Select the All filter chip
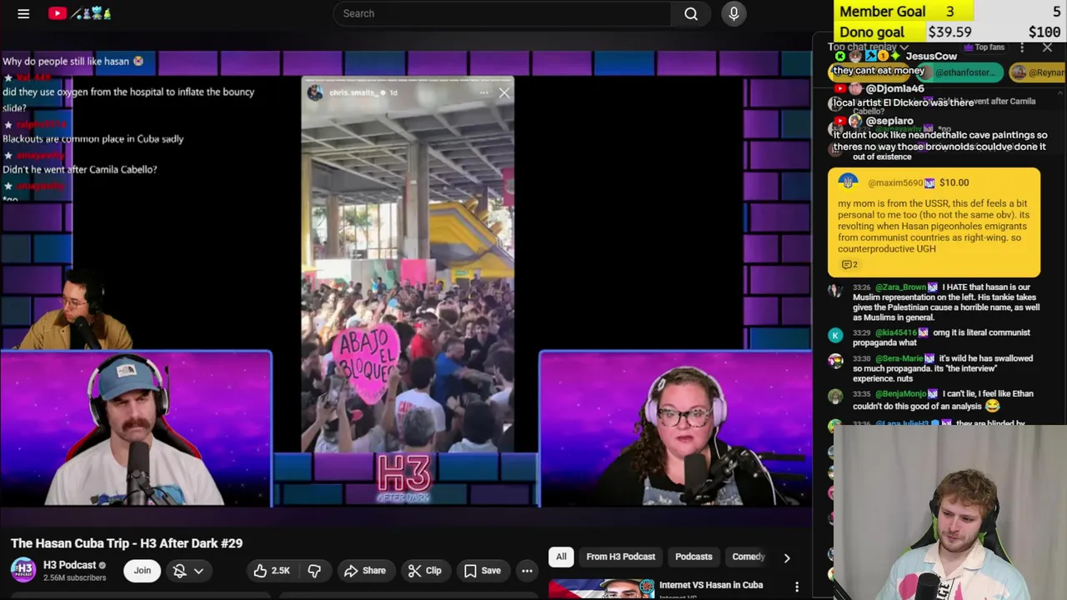 (x=561, y=557)
